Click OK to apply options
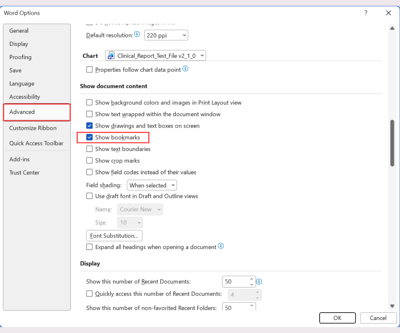400x333 pixels. (337, 318)
